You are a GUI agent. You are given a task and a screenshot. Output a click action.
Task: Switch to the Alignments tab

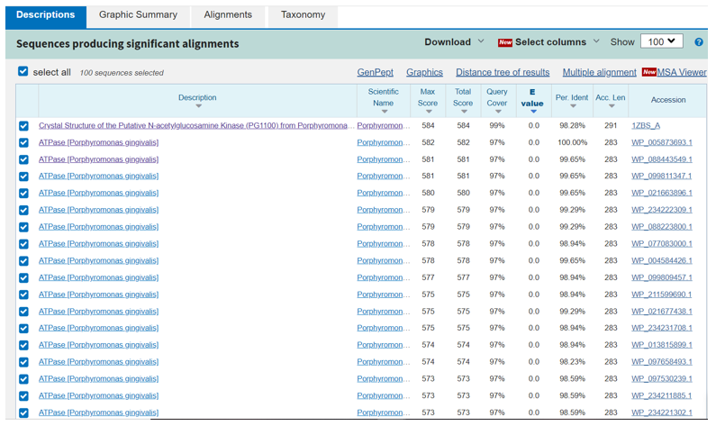click(228, 15)
